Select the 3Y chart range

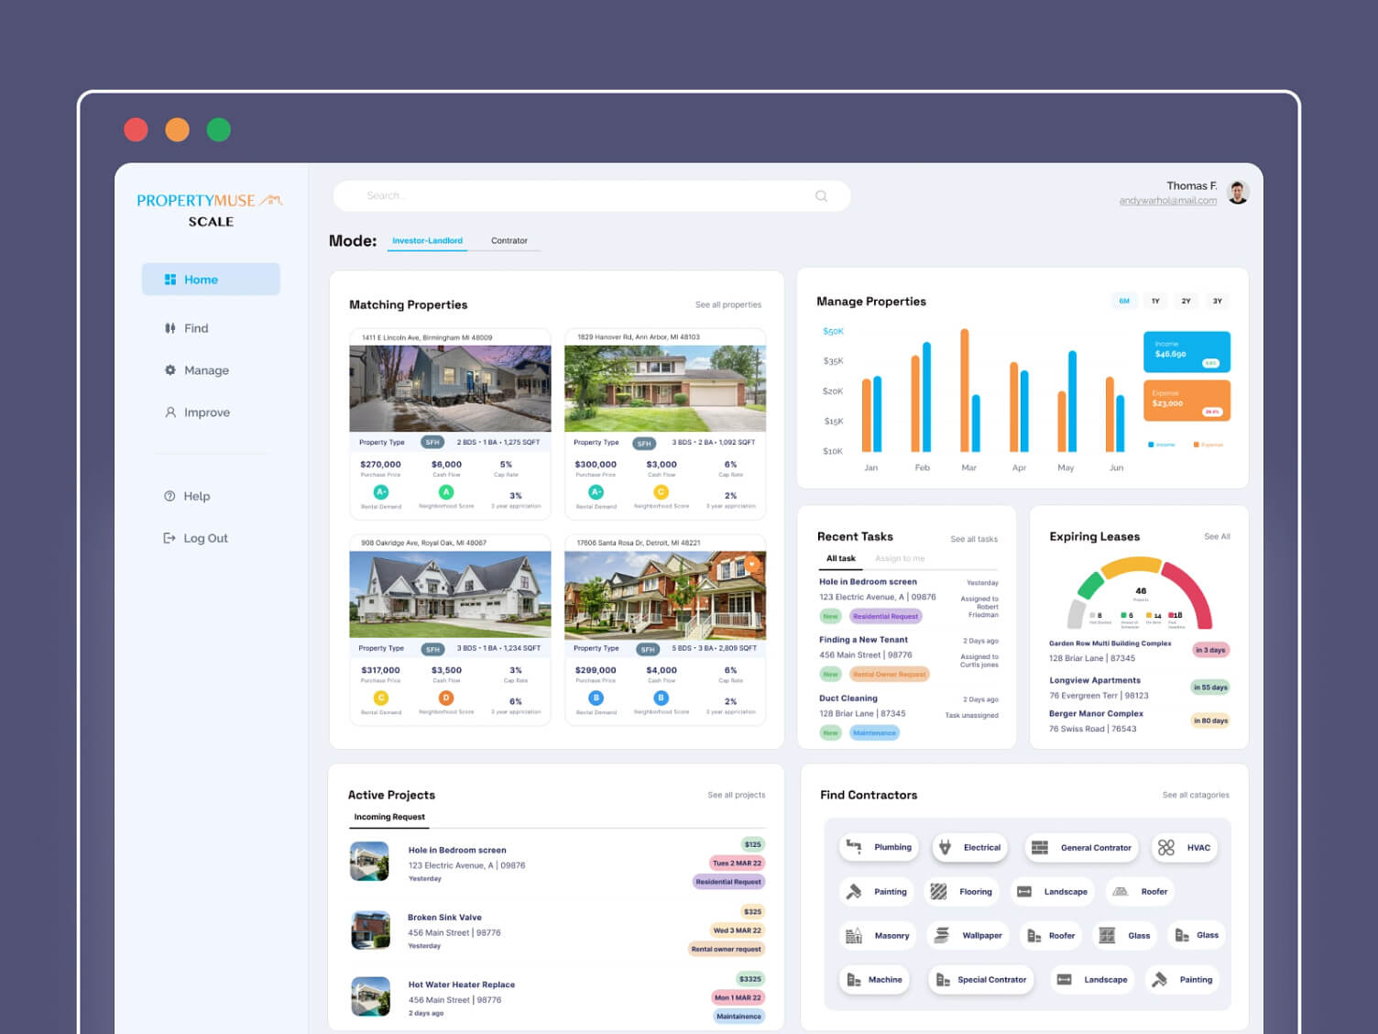click(x=1217, y=301)
